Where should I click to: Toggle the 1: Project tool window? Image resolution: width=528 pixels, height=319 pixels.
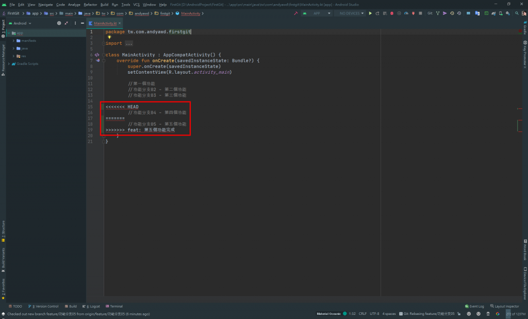[3, 29]
